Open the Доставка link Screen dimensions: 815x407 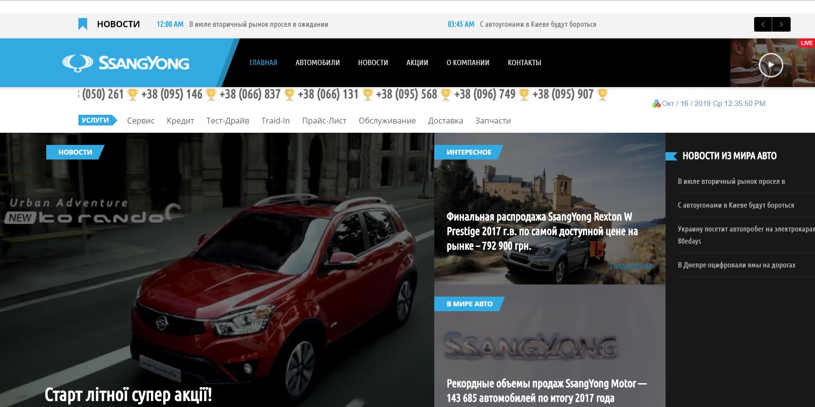[445, 121]
